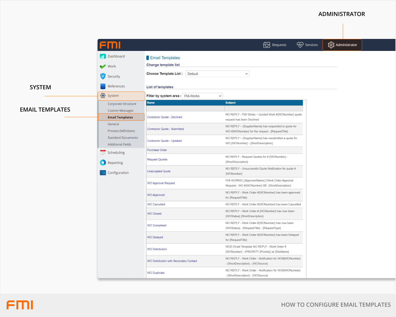Click the Name column filter field
The width and height of the screenshot is (396, 317).
(185, 108)
